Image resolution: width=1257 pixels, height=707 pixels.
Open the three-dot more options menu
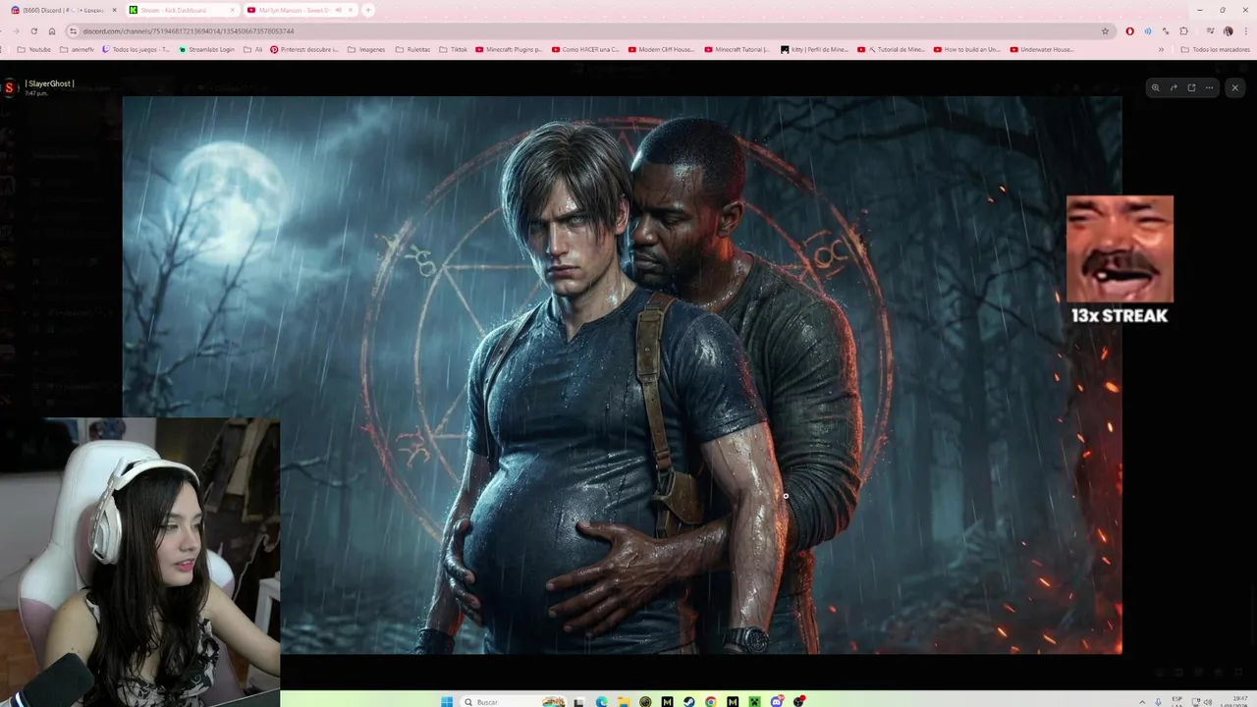(1209, 87)
